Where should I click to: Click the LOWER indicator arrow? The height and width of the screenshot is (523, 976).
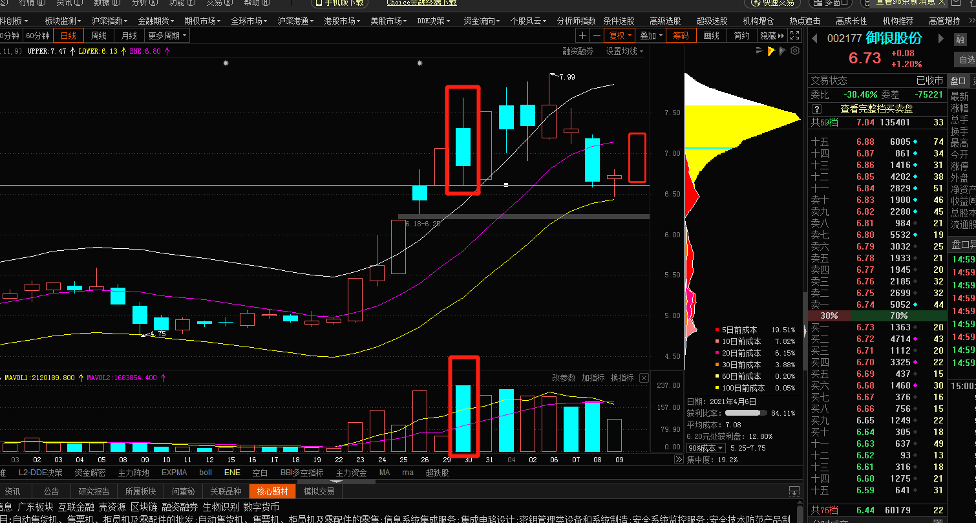tap(123, 51)
